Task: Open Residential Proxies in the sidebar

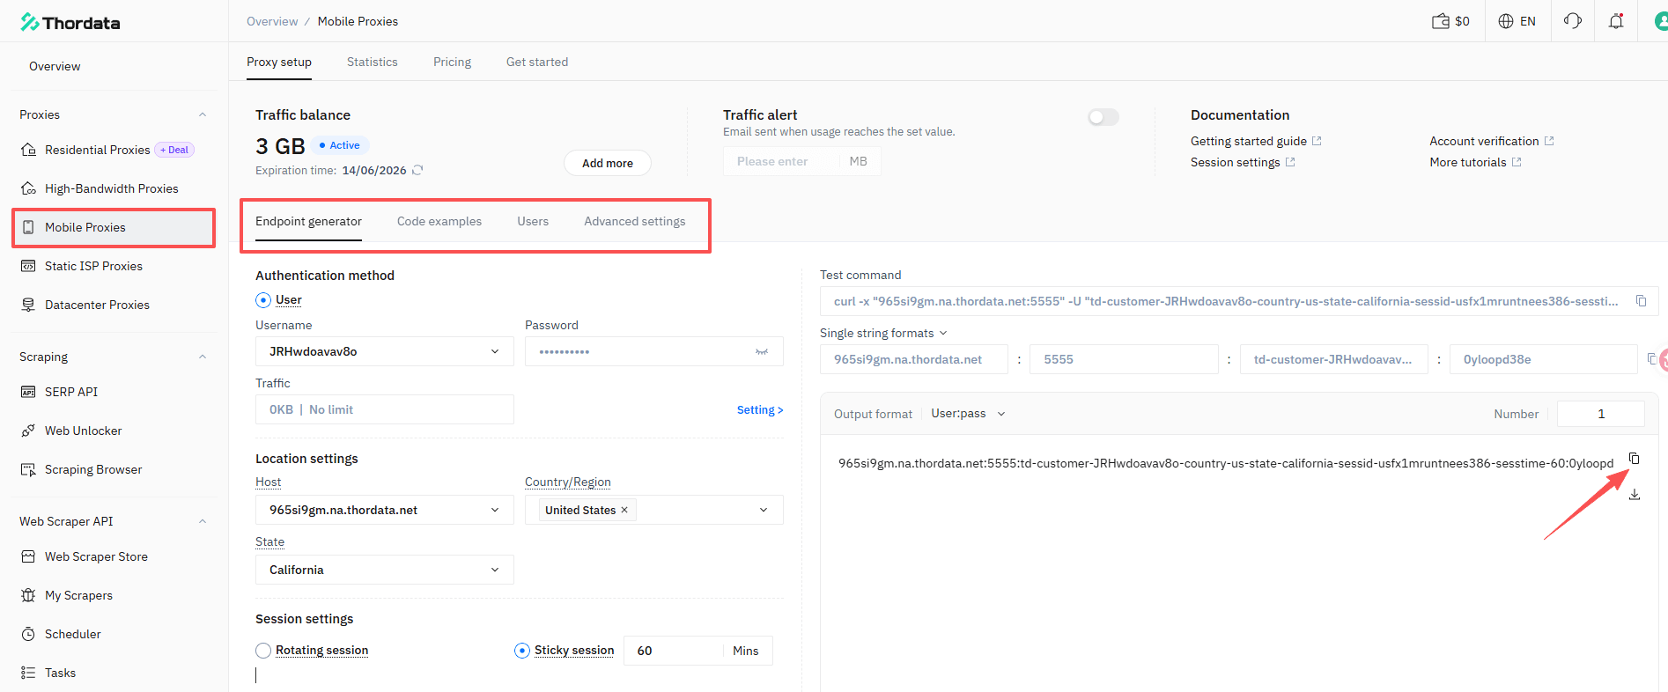Action: point(97,150)
